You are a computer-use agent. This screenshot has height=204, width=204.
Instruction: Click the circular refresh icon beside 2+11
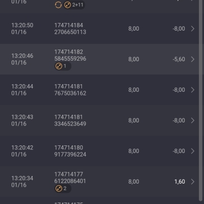click(58, 5)
